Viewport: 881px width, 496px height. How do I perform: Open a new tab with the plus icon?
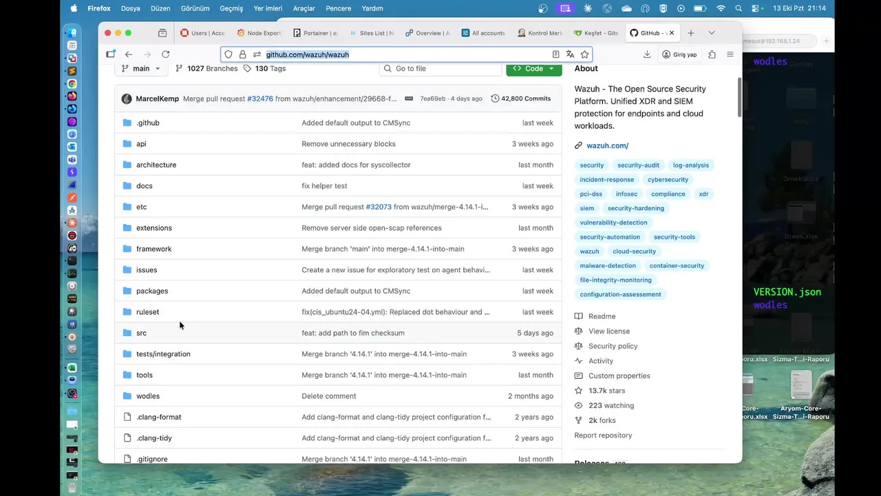tap(691, 33)
